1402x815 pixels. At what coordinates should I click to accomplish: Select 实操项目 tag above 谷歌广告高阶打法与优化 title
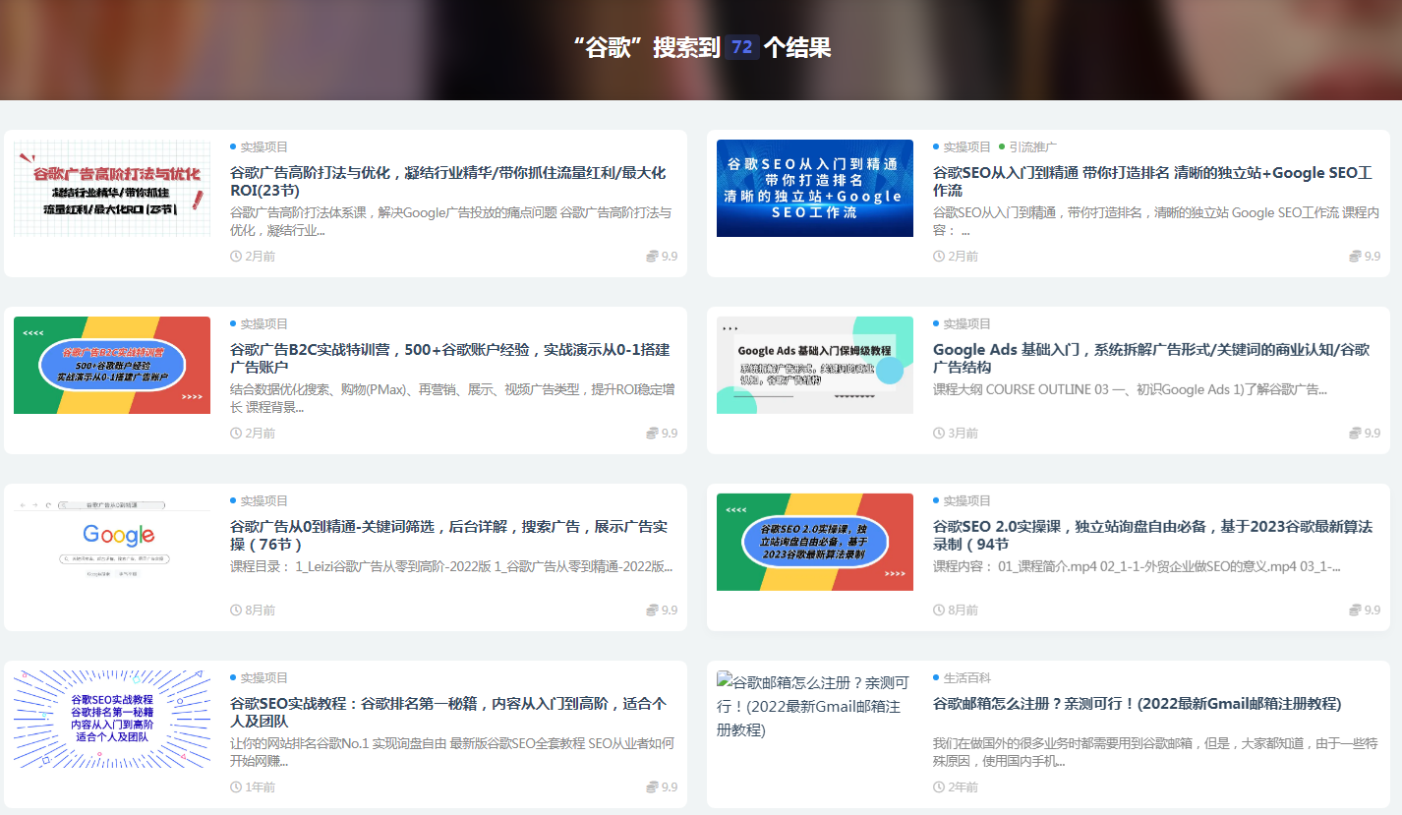(x=263, y=147)
